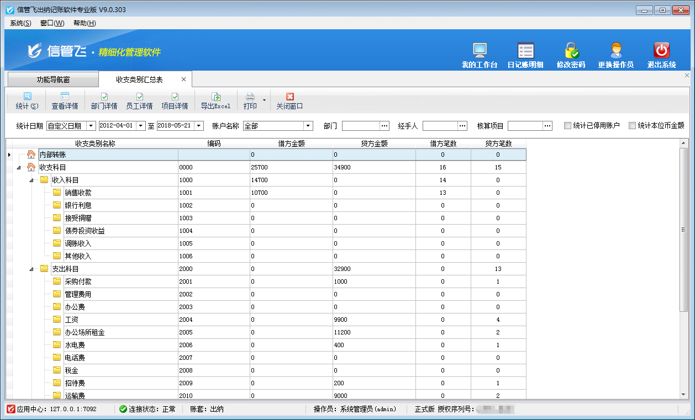The height and width of the screenshot is (420, 695).
Task: Click the 部门详情 toolbar icon
Action: [x=104, y=97]
